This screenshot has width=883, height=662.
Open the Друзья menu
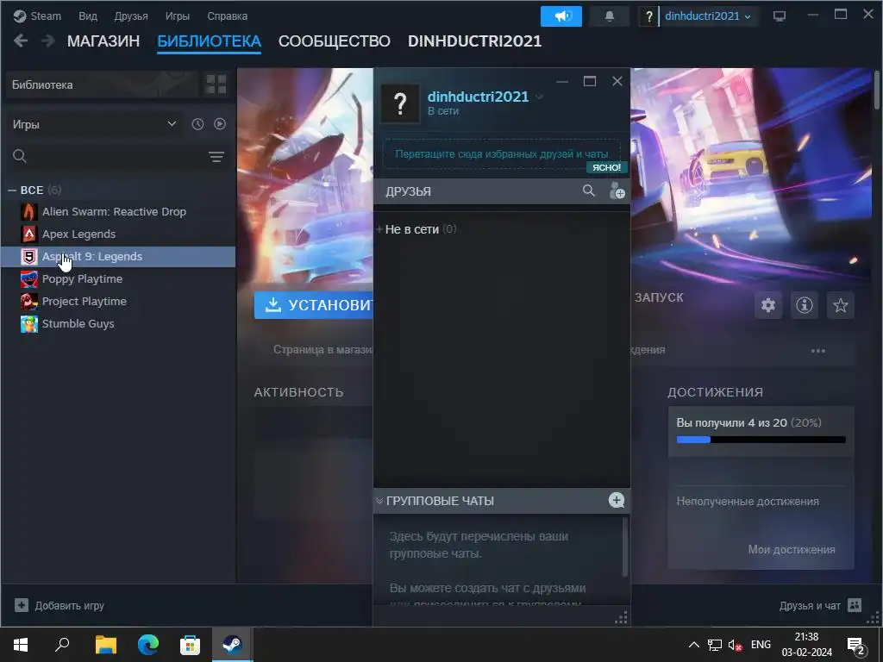pyautogui.click(x=131, y=16)
